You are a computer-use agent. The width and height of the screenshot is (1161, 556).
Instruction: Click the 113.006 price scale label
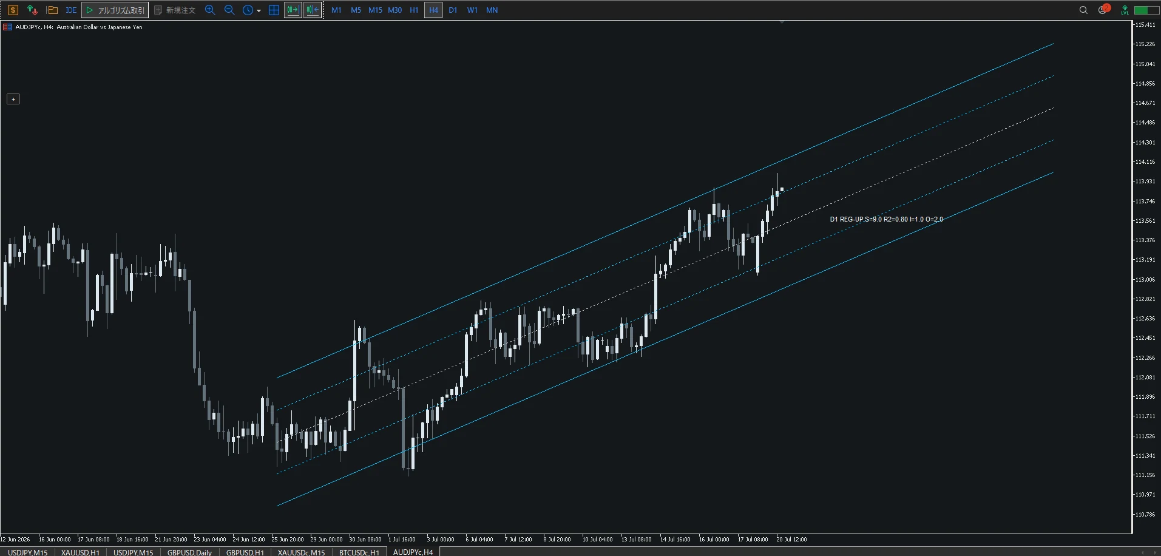point(1145,279)
